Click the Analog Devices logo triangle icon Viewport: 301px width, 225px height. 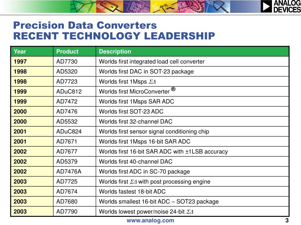[266, 6]
